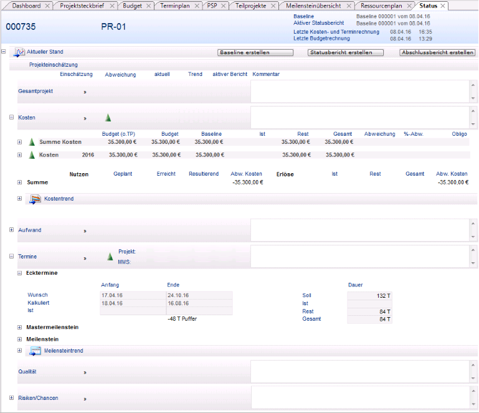Click scroll-up arrow of Kosten comment box
This screenshot has height=413, width=479.
click(x=473, y=111)
